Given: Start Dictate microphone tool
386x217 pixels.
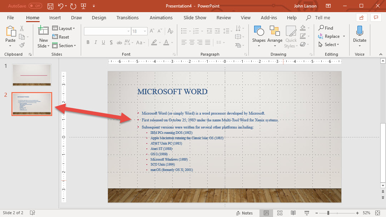Looking at the screenshot, I should [360, 36].
